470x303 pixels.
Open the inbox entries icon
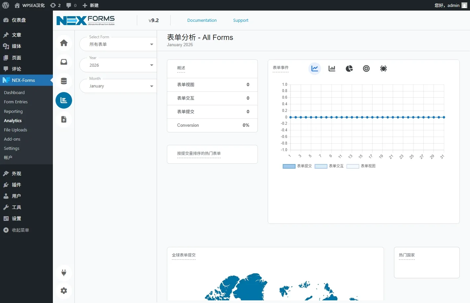(64, 62)
